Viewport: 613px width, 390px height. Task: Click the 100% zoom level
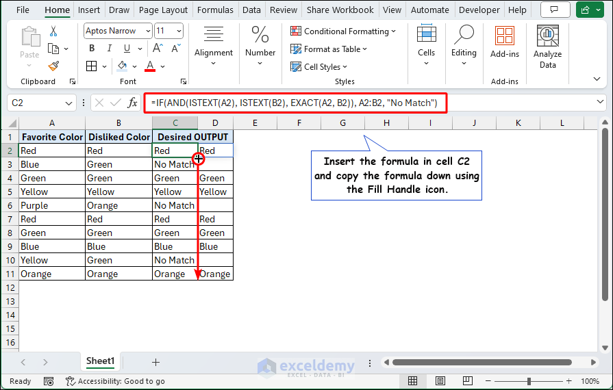(x=590, y=381)
